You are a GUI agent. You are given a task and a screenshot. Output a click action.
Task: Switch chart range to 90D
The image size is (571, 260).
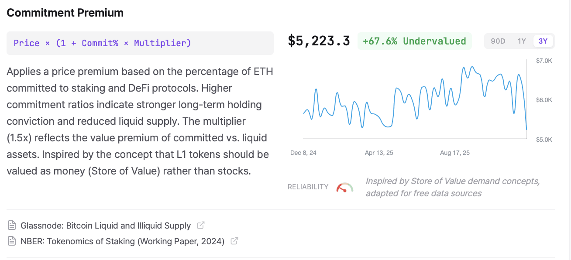(498, 41)
